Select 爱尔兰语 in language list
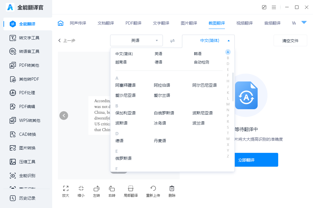This screenshot has height=208, width=313. coord(162,95)
